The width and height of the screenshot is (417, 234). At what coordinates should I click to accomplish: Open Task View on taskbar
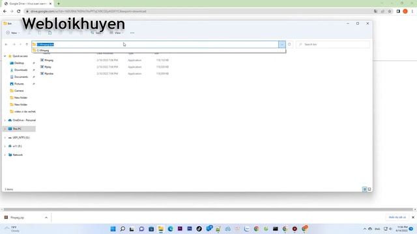click(132, 229)
